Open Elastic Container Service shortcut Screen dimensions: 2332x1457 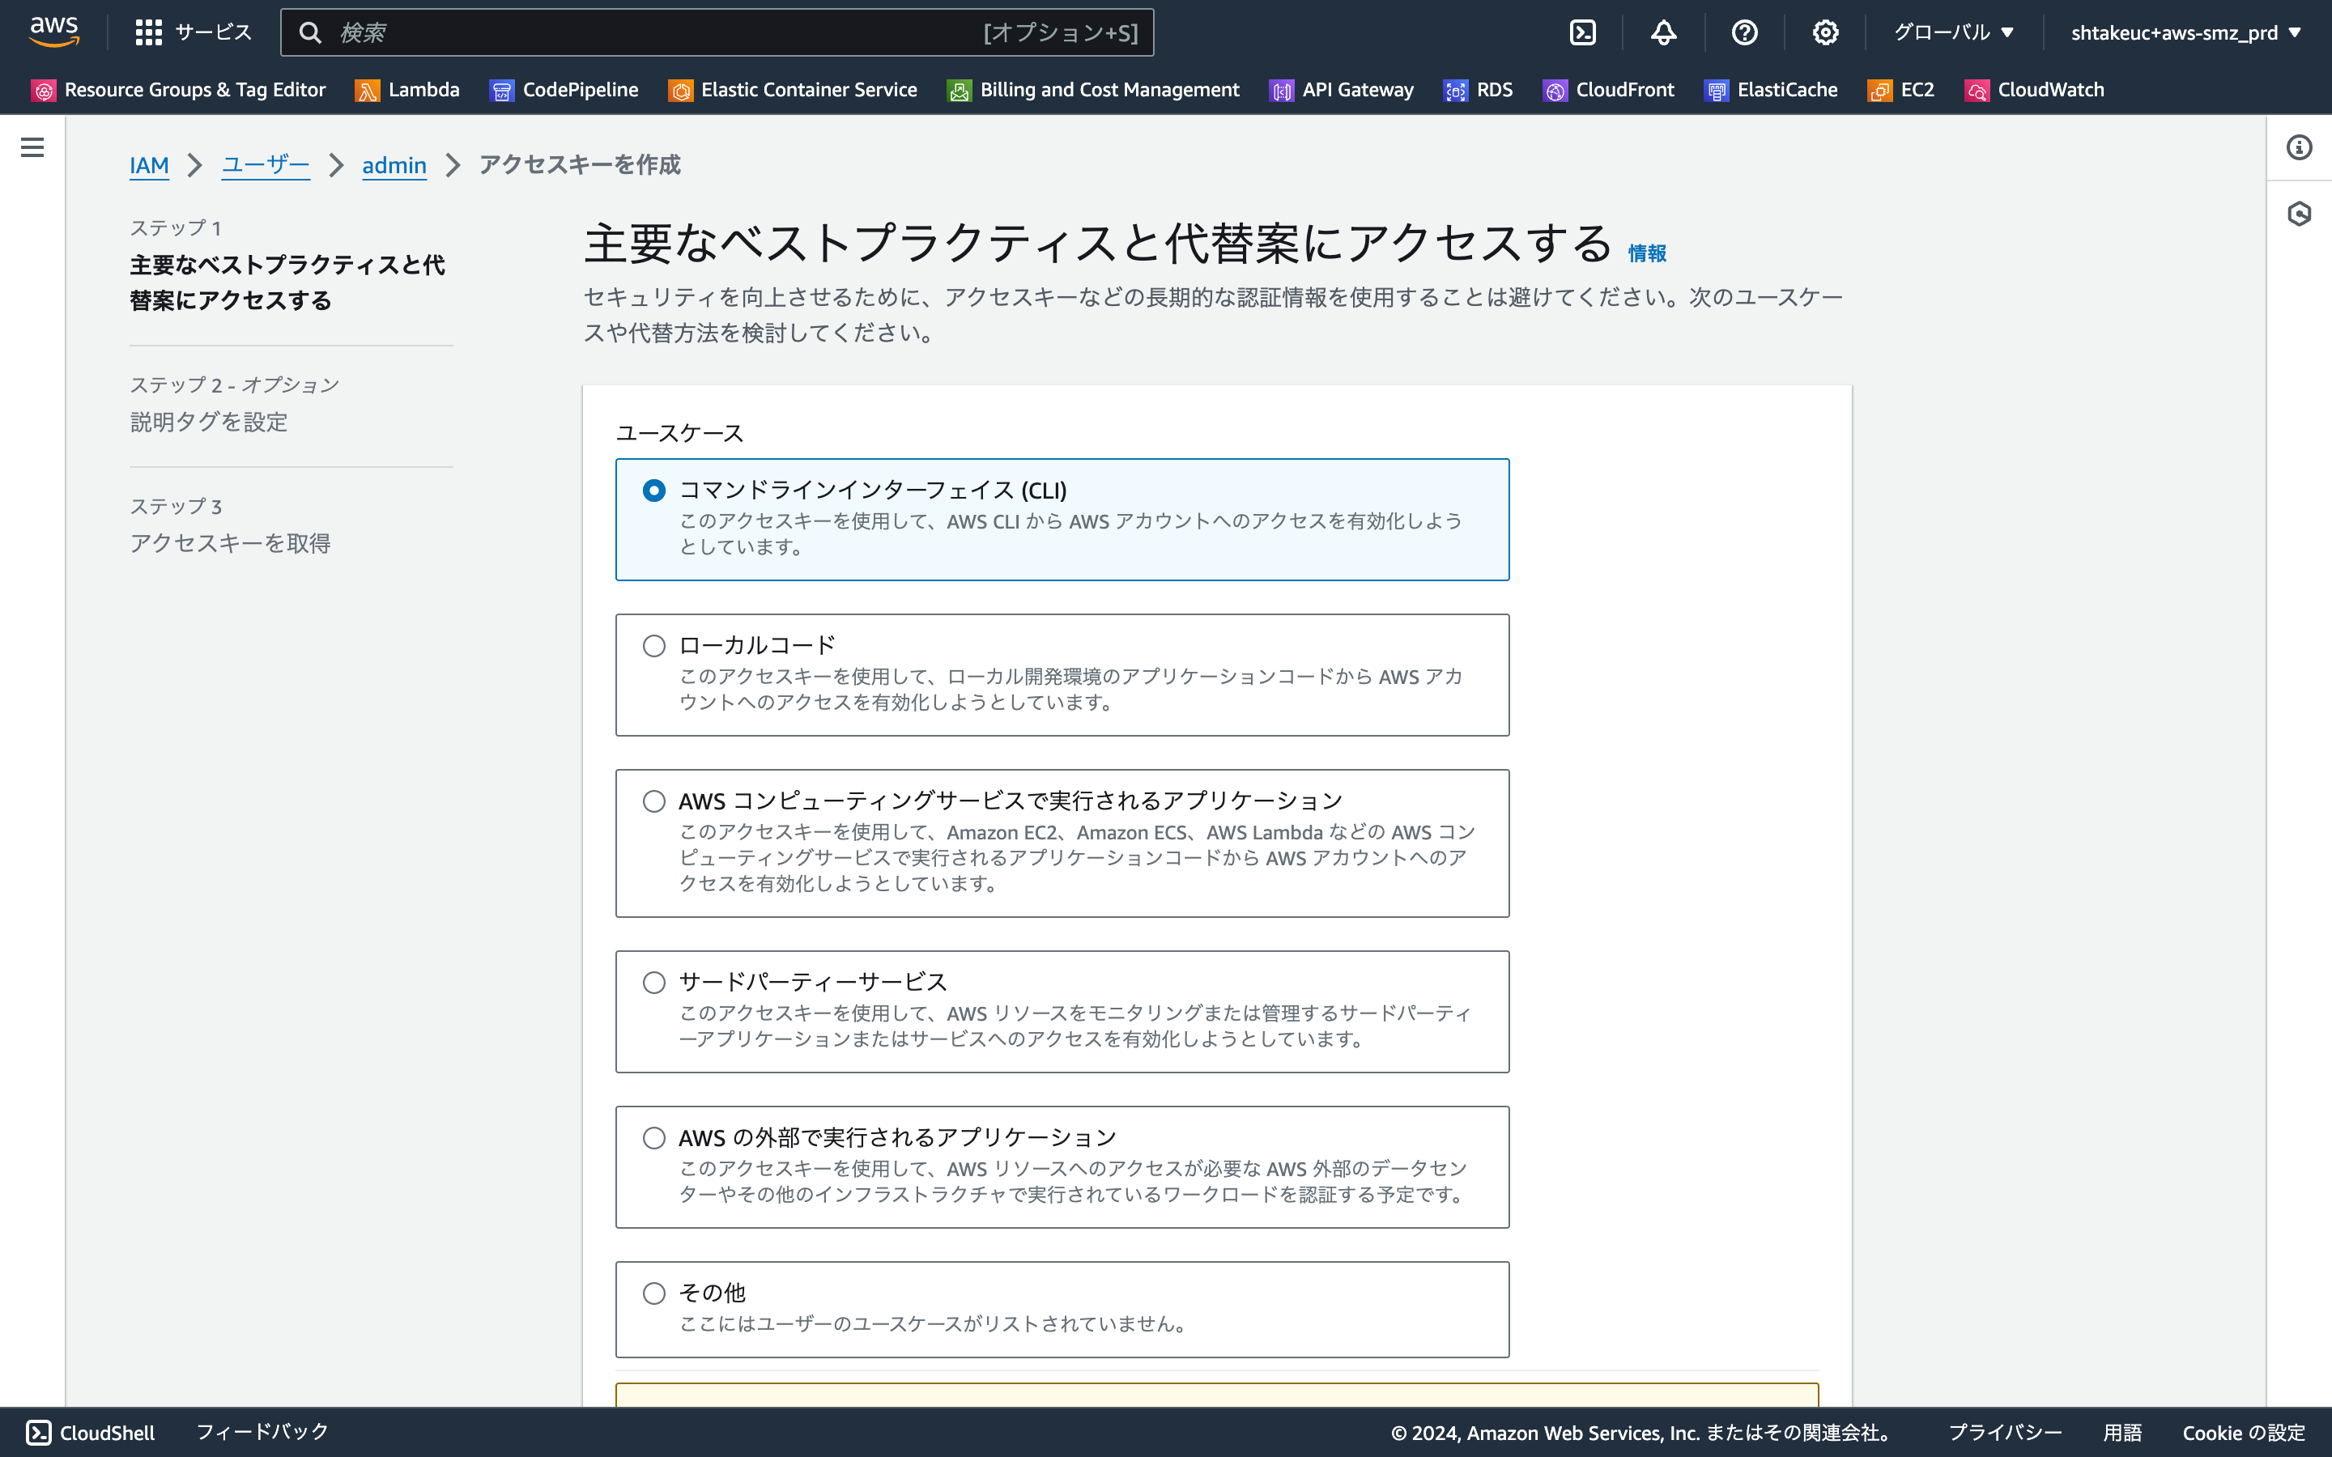click(793, 90)
